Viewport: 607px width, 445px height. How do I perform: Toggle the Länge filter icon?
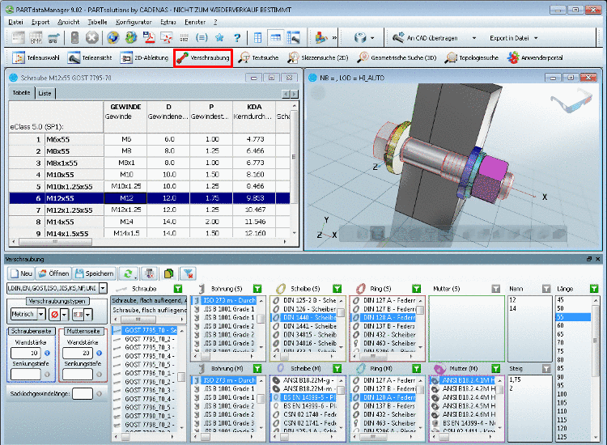click(x=594, y=288)
